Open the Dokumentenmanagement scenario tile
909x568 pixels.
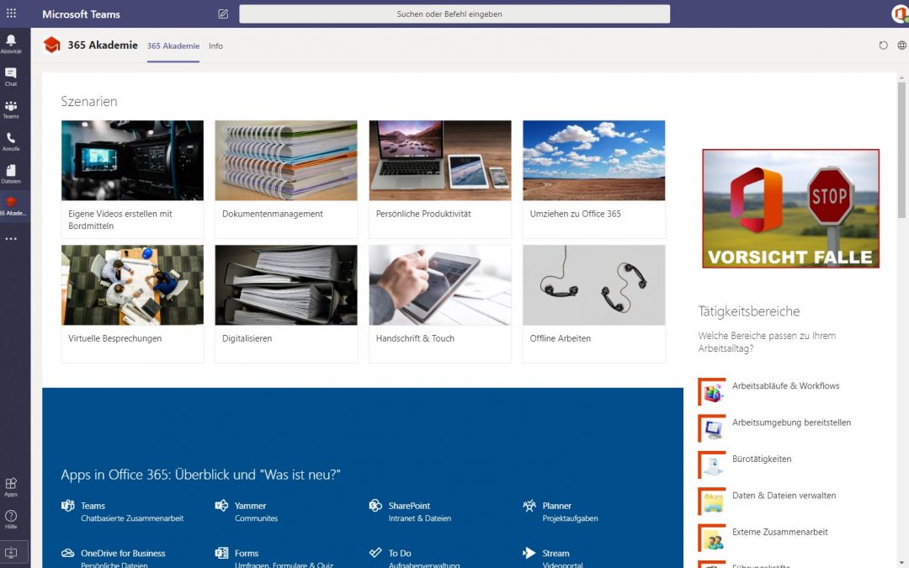click(x=286, y=178)
